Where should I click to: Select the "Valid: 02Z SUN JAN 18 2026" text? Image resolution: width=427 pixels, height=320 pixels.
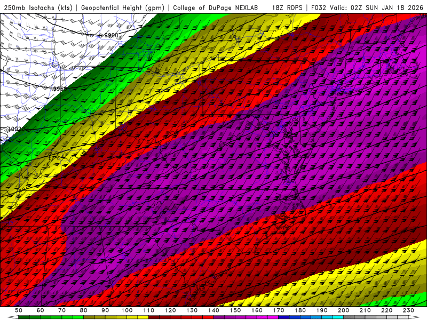tap(377, 7)
